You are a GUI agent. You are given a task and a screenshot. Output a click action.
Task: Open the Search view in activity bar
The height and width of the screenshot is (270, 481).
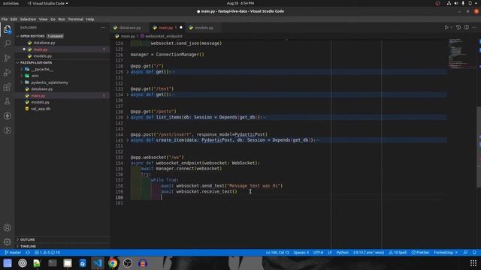[7, 43]
